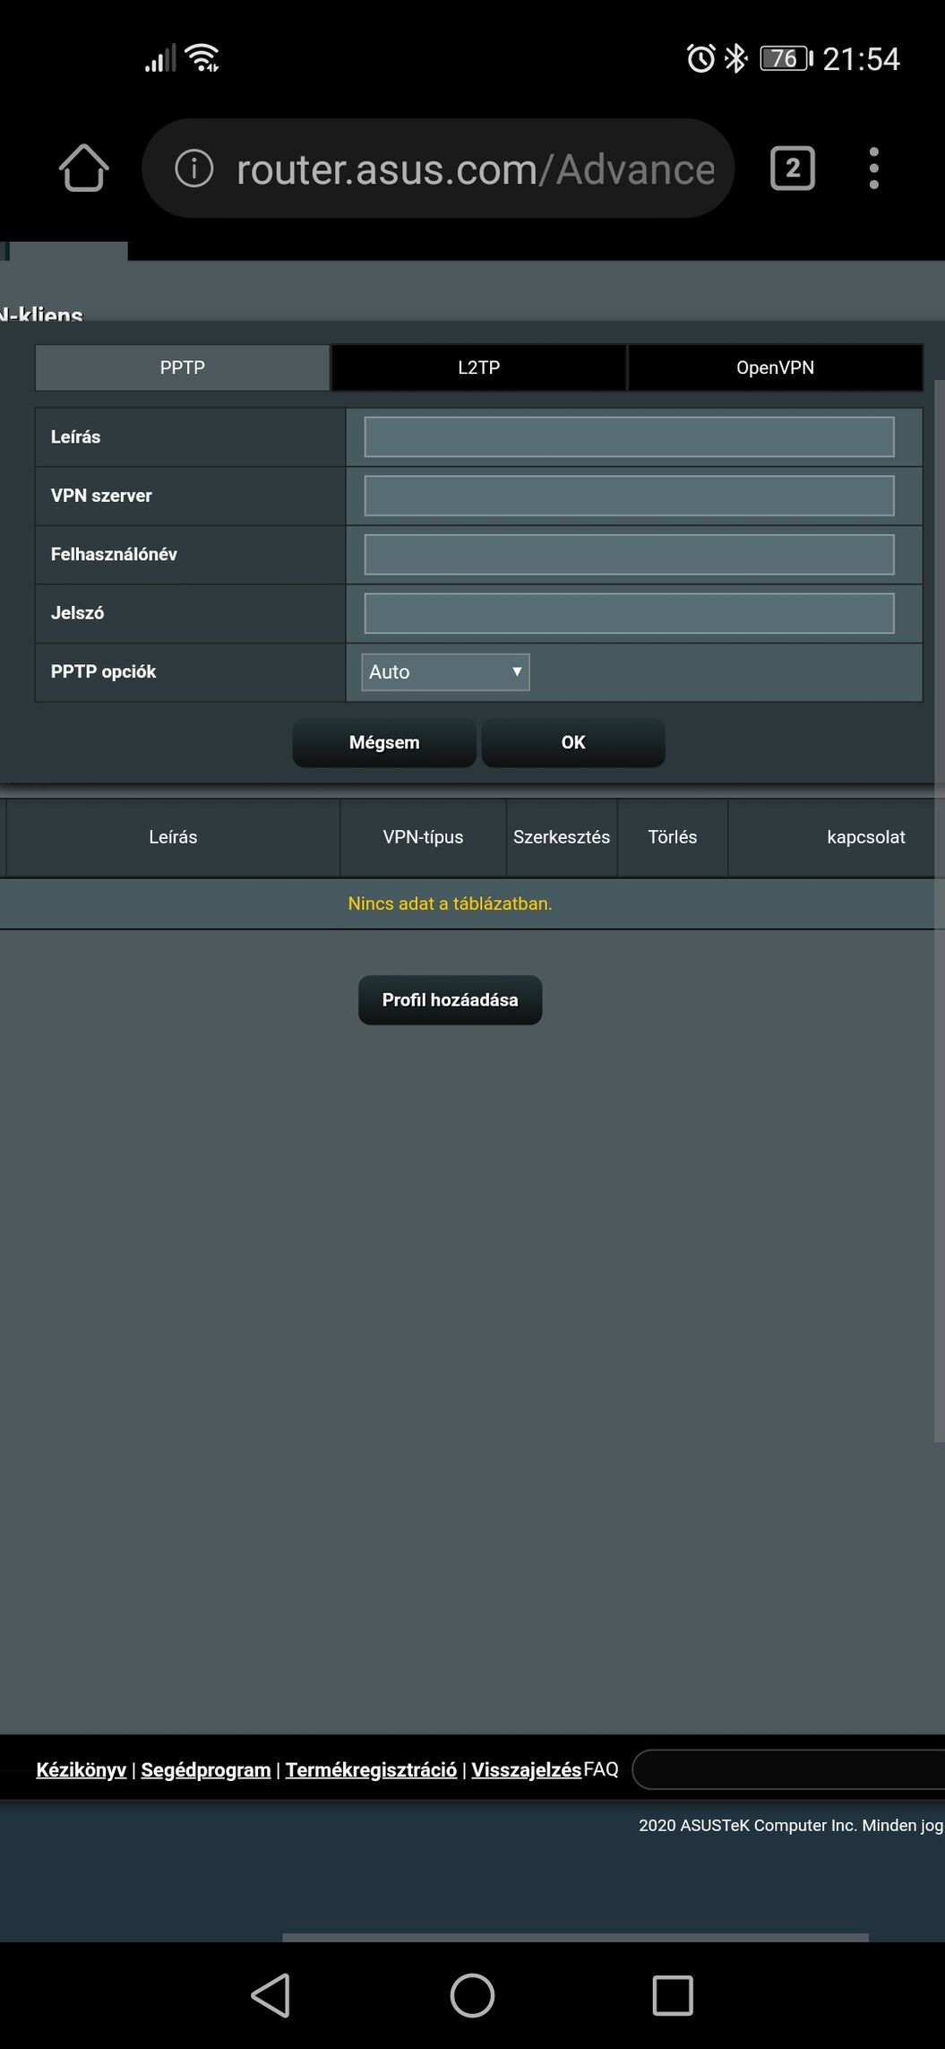This screenshot has width=945, height=2049.
Task: Tap the Wi-Fi status icon
Action: 202,58
